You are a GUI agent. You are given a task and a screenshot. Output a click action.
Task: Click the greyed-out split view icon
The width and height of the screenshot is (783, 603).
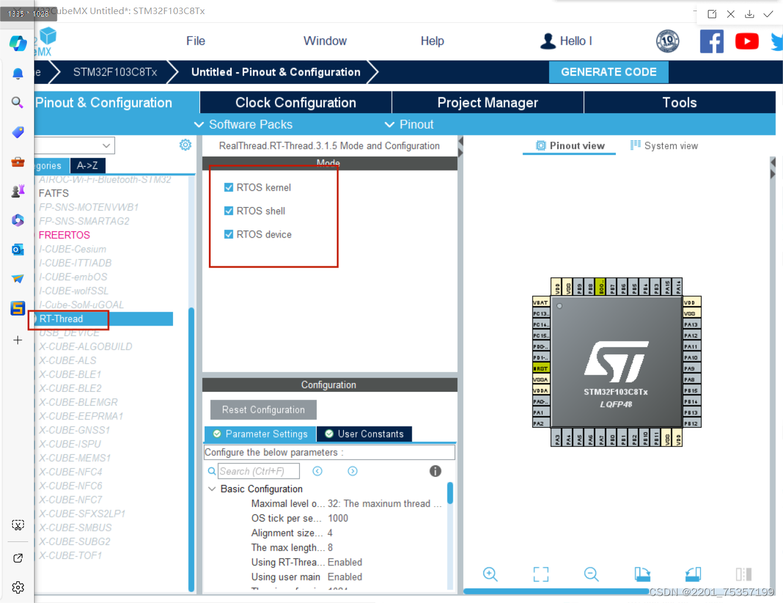(x=744, y=574)
